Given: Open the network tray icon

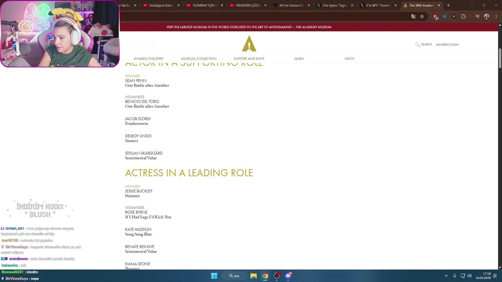Looking at the screenshot, I should coord(463,276).
